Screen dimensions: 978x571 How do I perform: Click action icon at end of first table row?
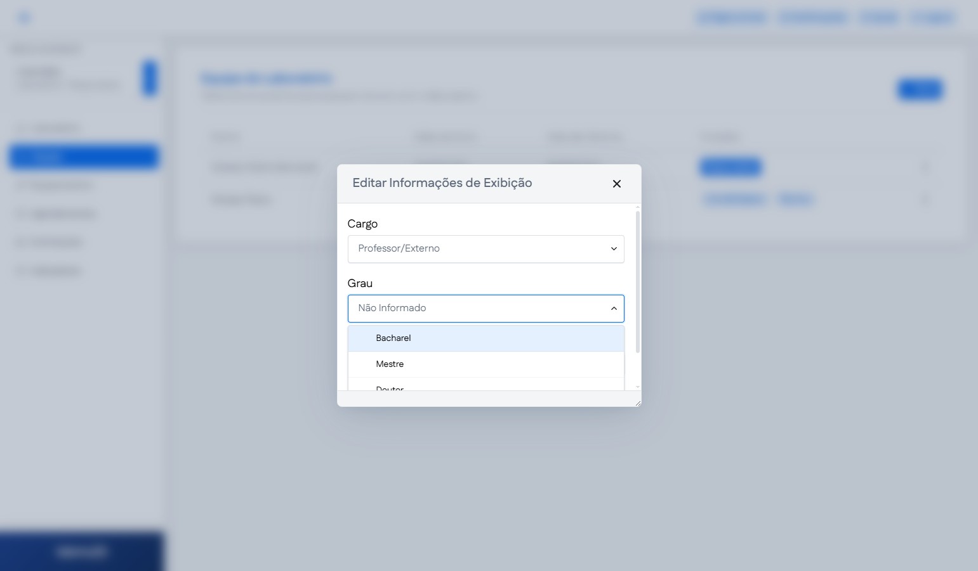(x=925, y=167)
